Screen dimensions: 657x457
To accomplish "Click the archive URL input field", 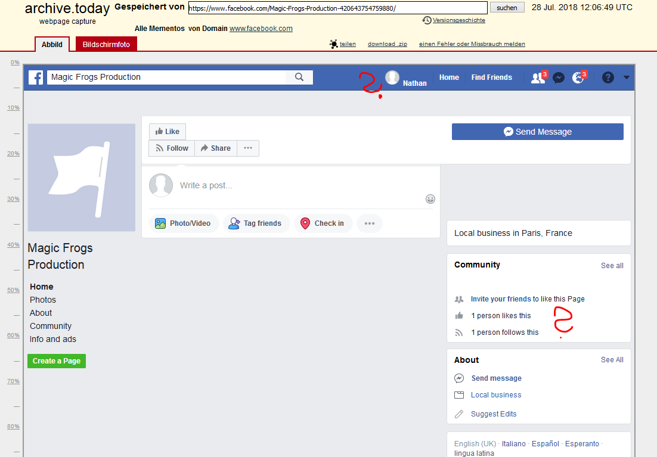I will [337, 8].
